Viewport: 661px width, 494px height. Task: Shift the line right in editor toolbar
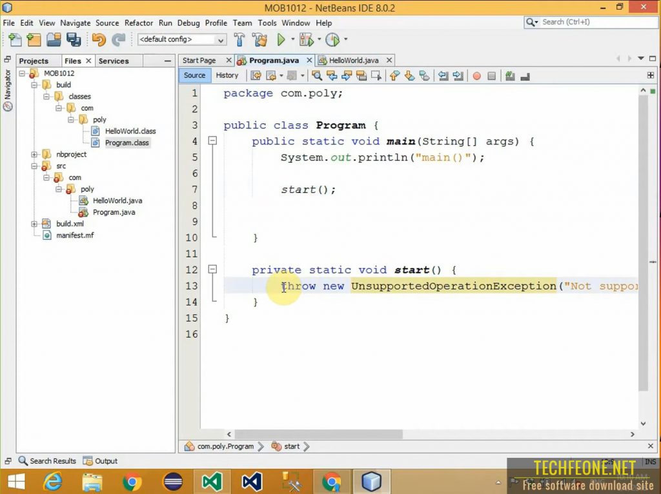458,76
